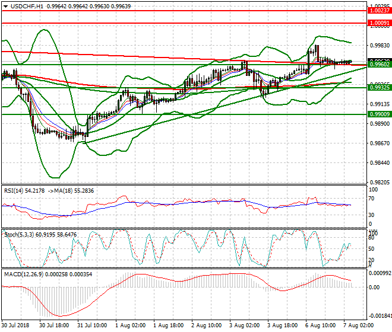
Task: Select the 1.00237 red price level label
Action: tap(380, 11)
